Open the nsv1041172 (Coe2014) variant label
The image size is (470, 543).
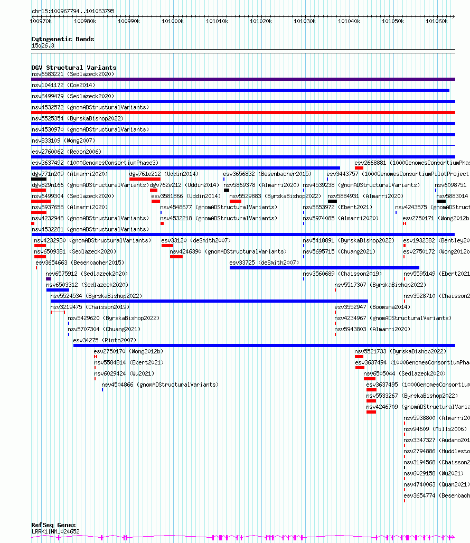click(x=63, y=85)
